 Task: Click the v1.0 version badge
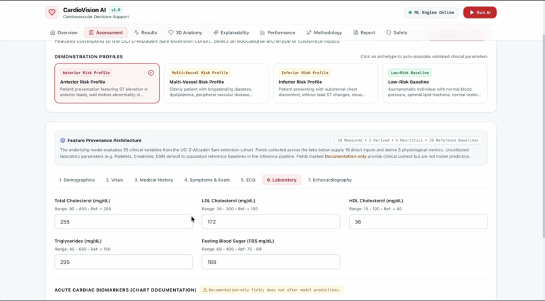click(116, 10)
